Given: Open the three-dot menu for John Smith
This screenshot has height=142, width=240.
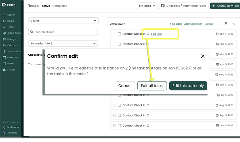Looking at the screenshot, I should point(218,24).
